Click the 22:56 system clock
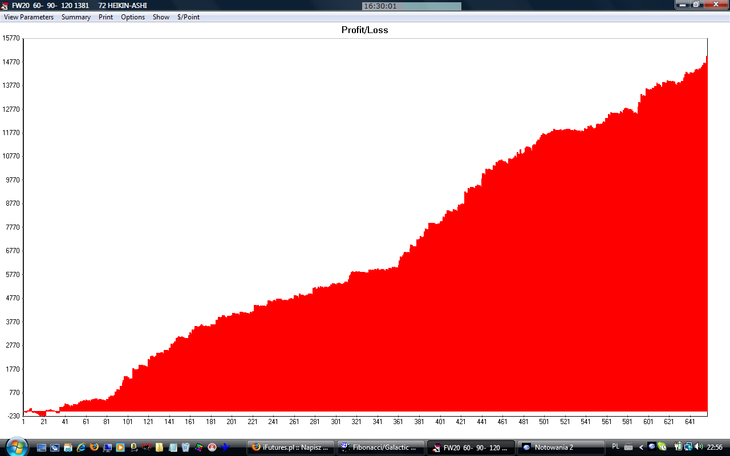730x456 pixels. click(x=715, y=447)
